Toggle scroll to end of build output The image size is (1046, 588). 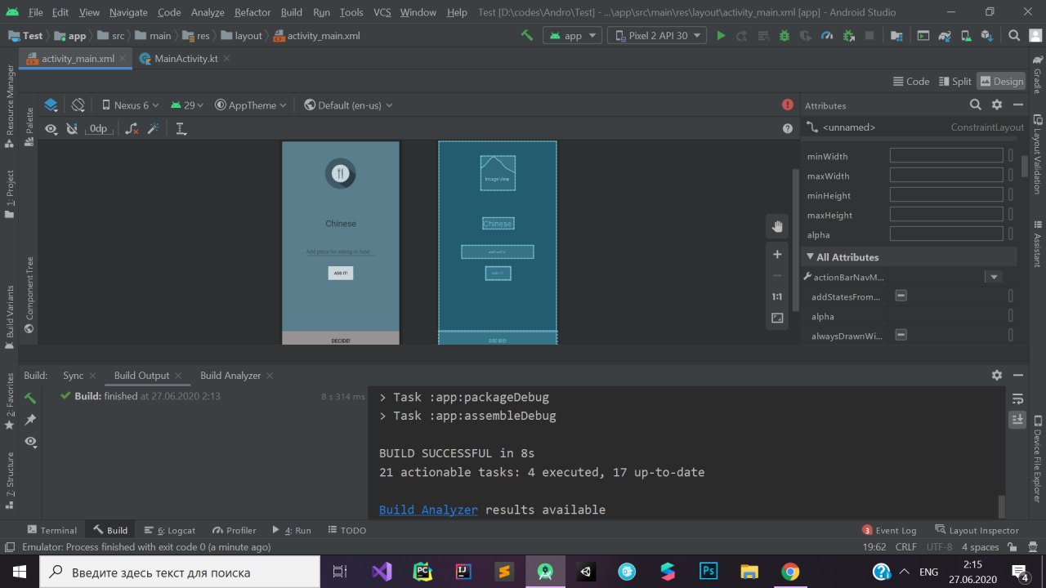[x=1017, y=419]
